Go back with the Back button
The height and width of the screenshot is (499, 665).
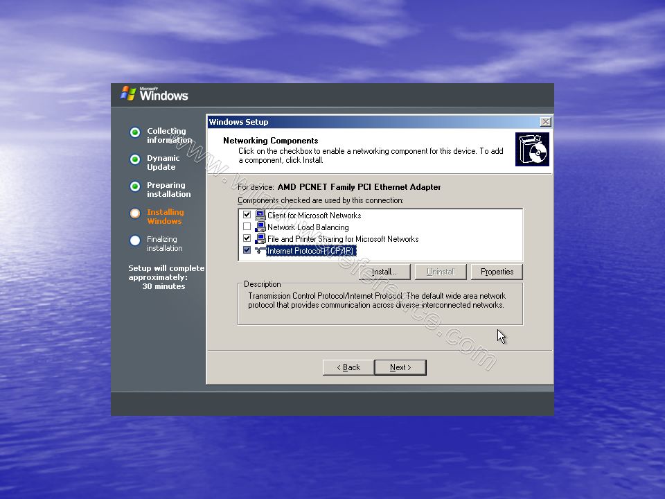[348, 367]
